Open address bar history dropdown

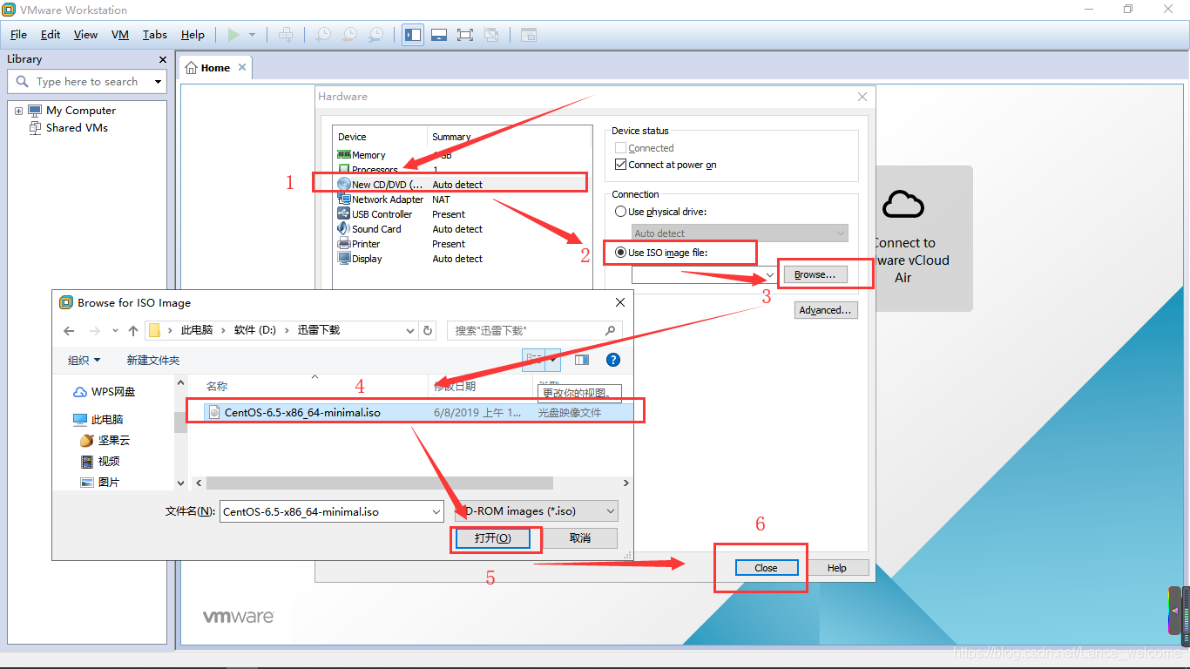pyautogui.click(x=410, y=331)
